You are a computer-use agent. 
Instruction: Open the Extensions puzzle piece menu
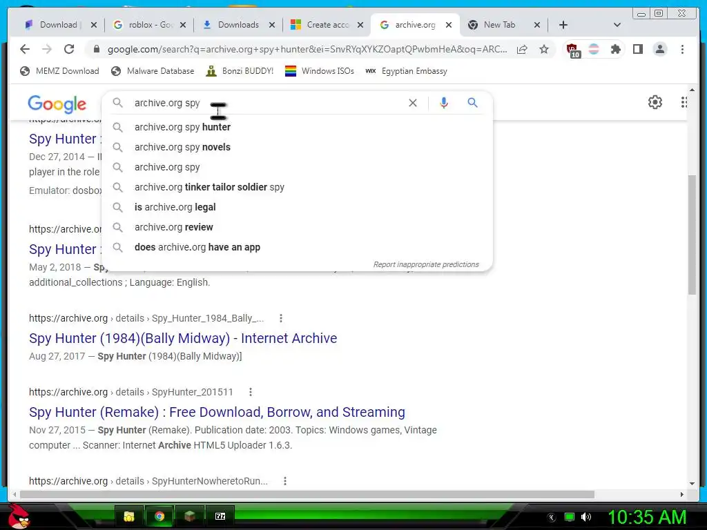[615, 49]
